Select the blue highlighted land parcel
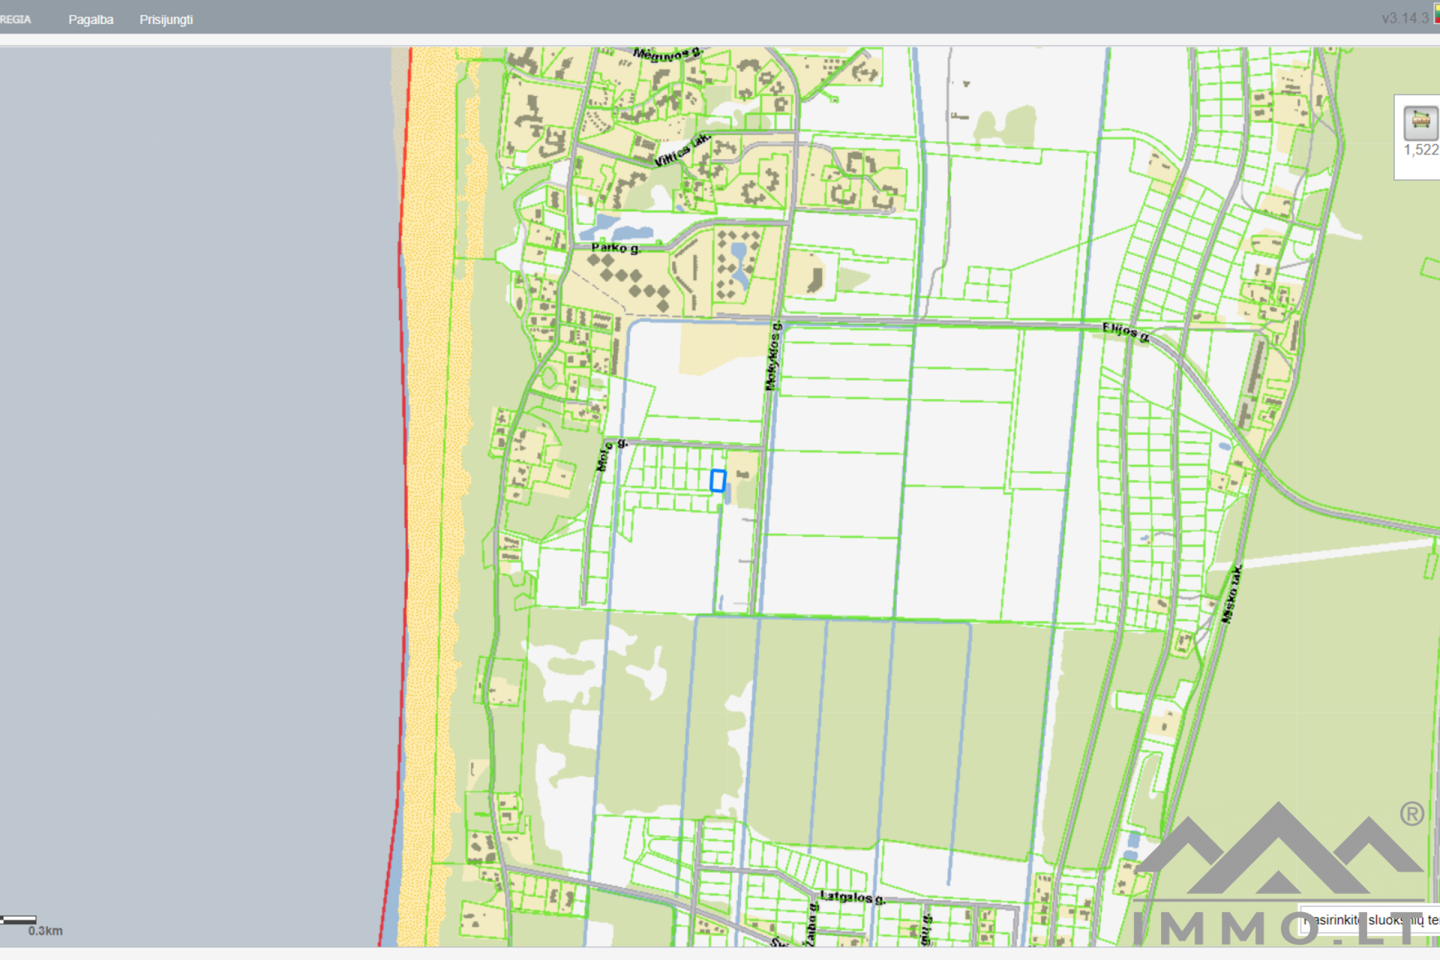 tap(718, 480)
